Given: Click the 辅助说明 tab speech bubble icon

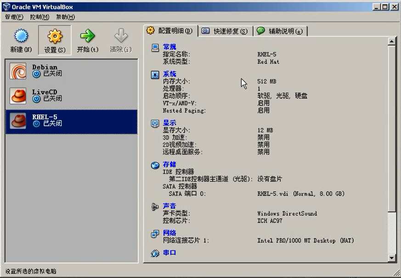Looking at the screenshot, I should click(x=260, y=30).
